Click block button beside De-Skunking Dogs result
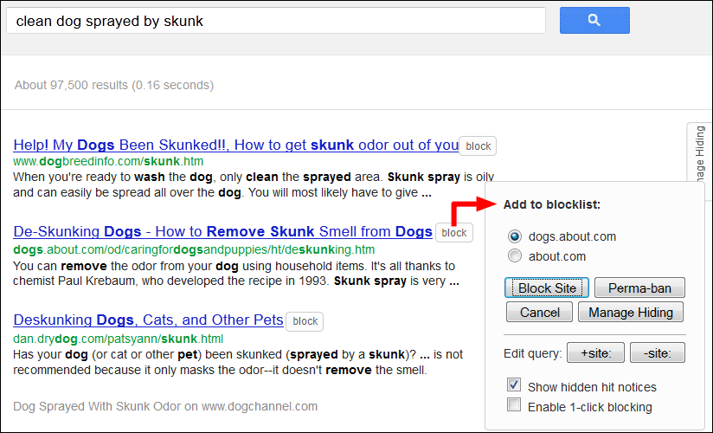Screen dimensions: 713x433 (x=453, y=233)
